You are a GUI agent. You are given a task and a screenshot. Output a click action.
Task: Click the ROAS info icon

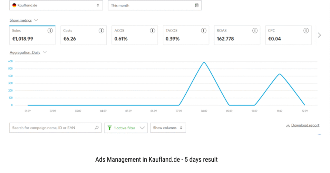[255, 31]
